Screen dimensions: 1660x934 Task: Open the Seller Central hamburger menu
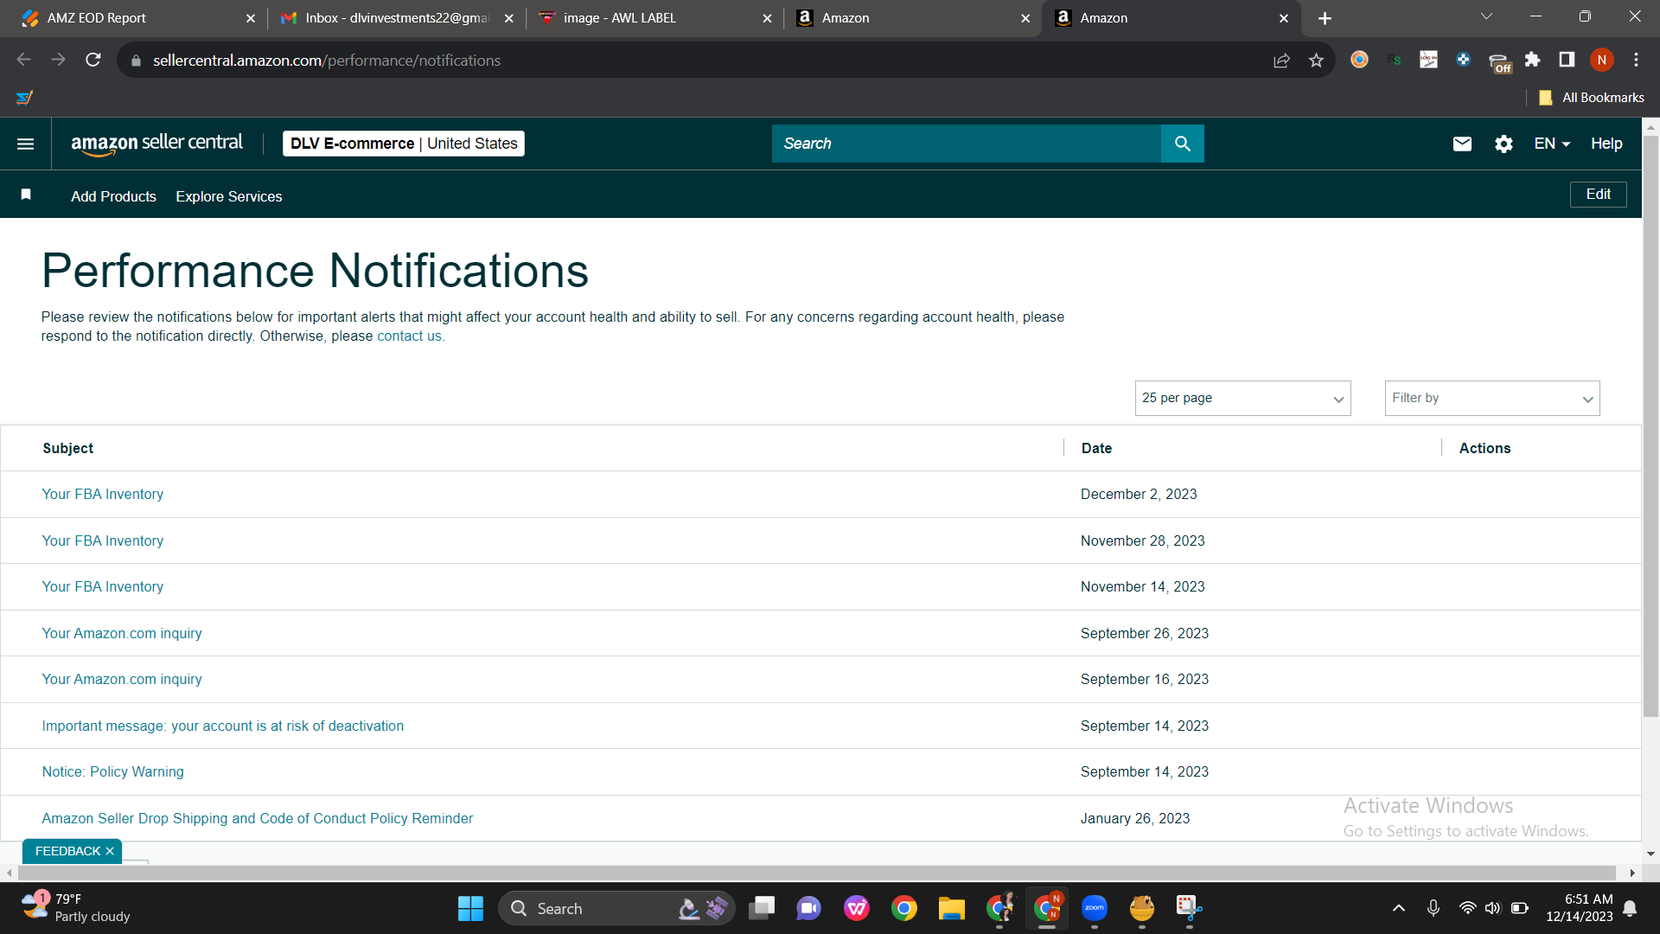26,144
